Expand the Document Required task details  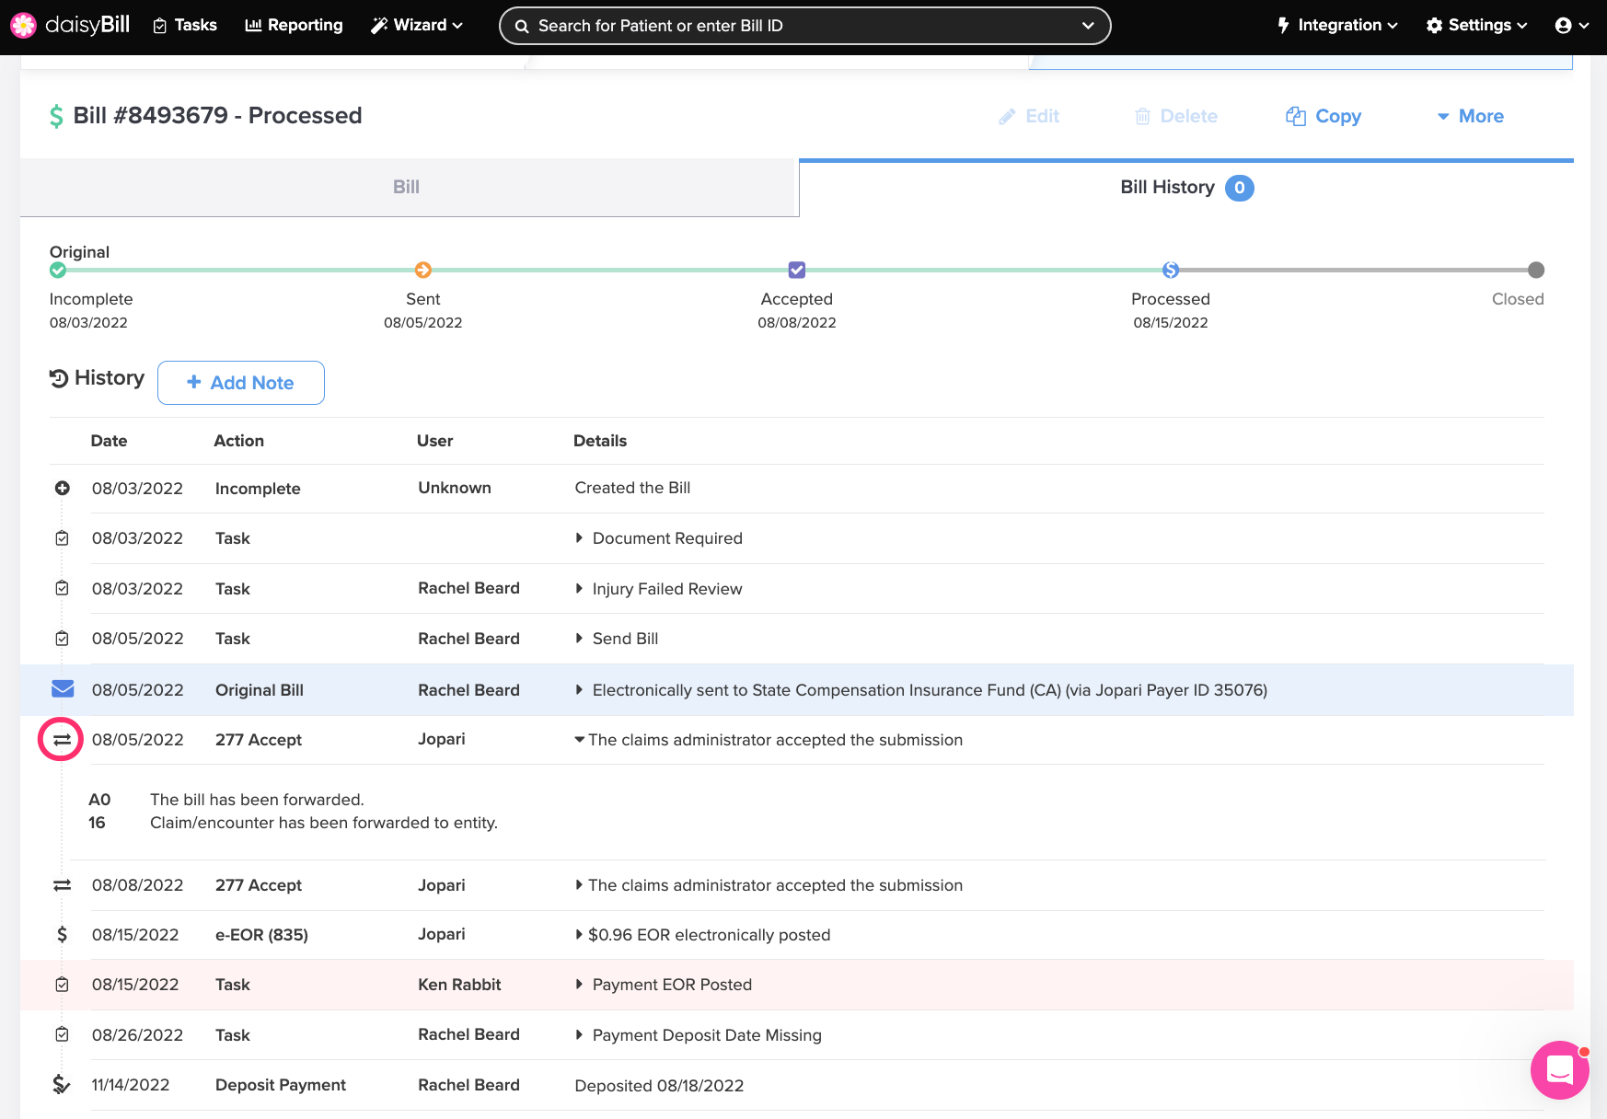[x=579, y=538]
